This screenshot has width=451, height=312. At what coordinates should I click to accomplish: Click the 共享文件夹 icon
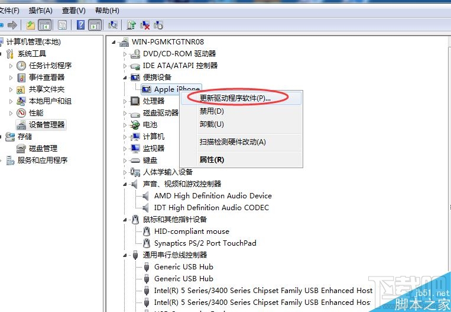click(21, 89)
